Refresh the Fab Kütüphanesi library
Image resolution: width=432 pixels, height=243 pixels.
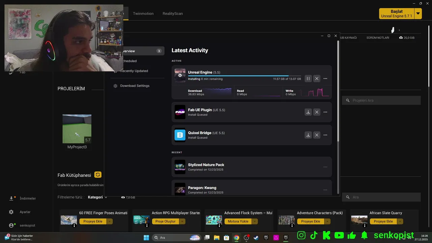pos(98,175)
